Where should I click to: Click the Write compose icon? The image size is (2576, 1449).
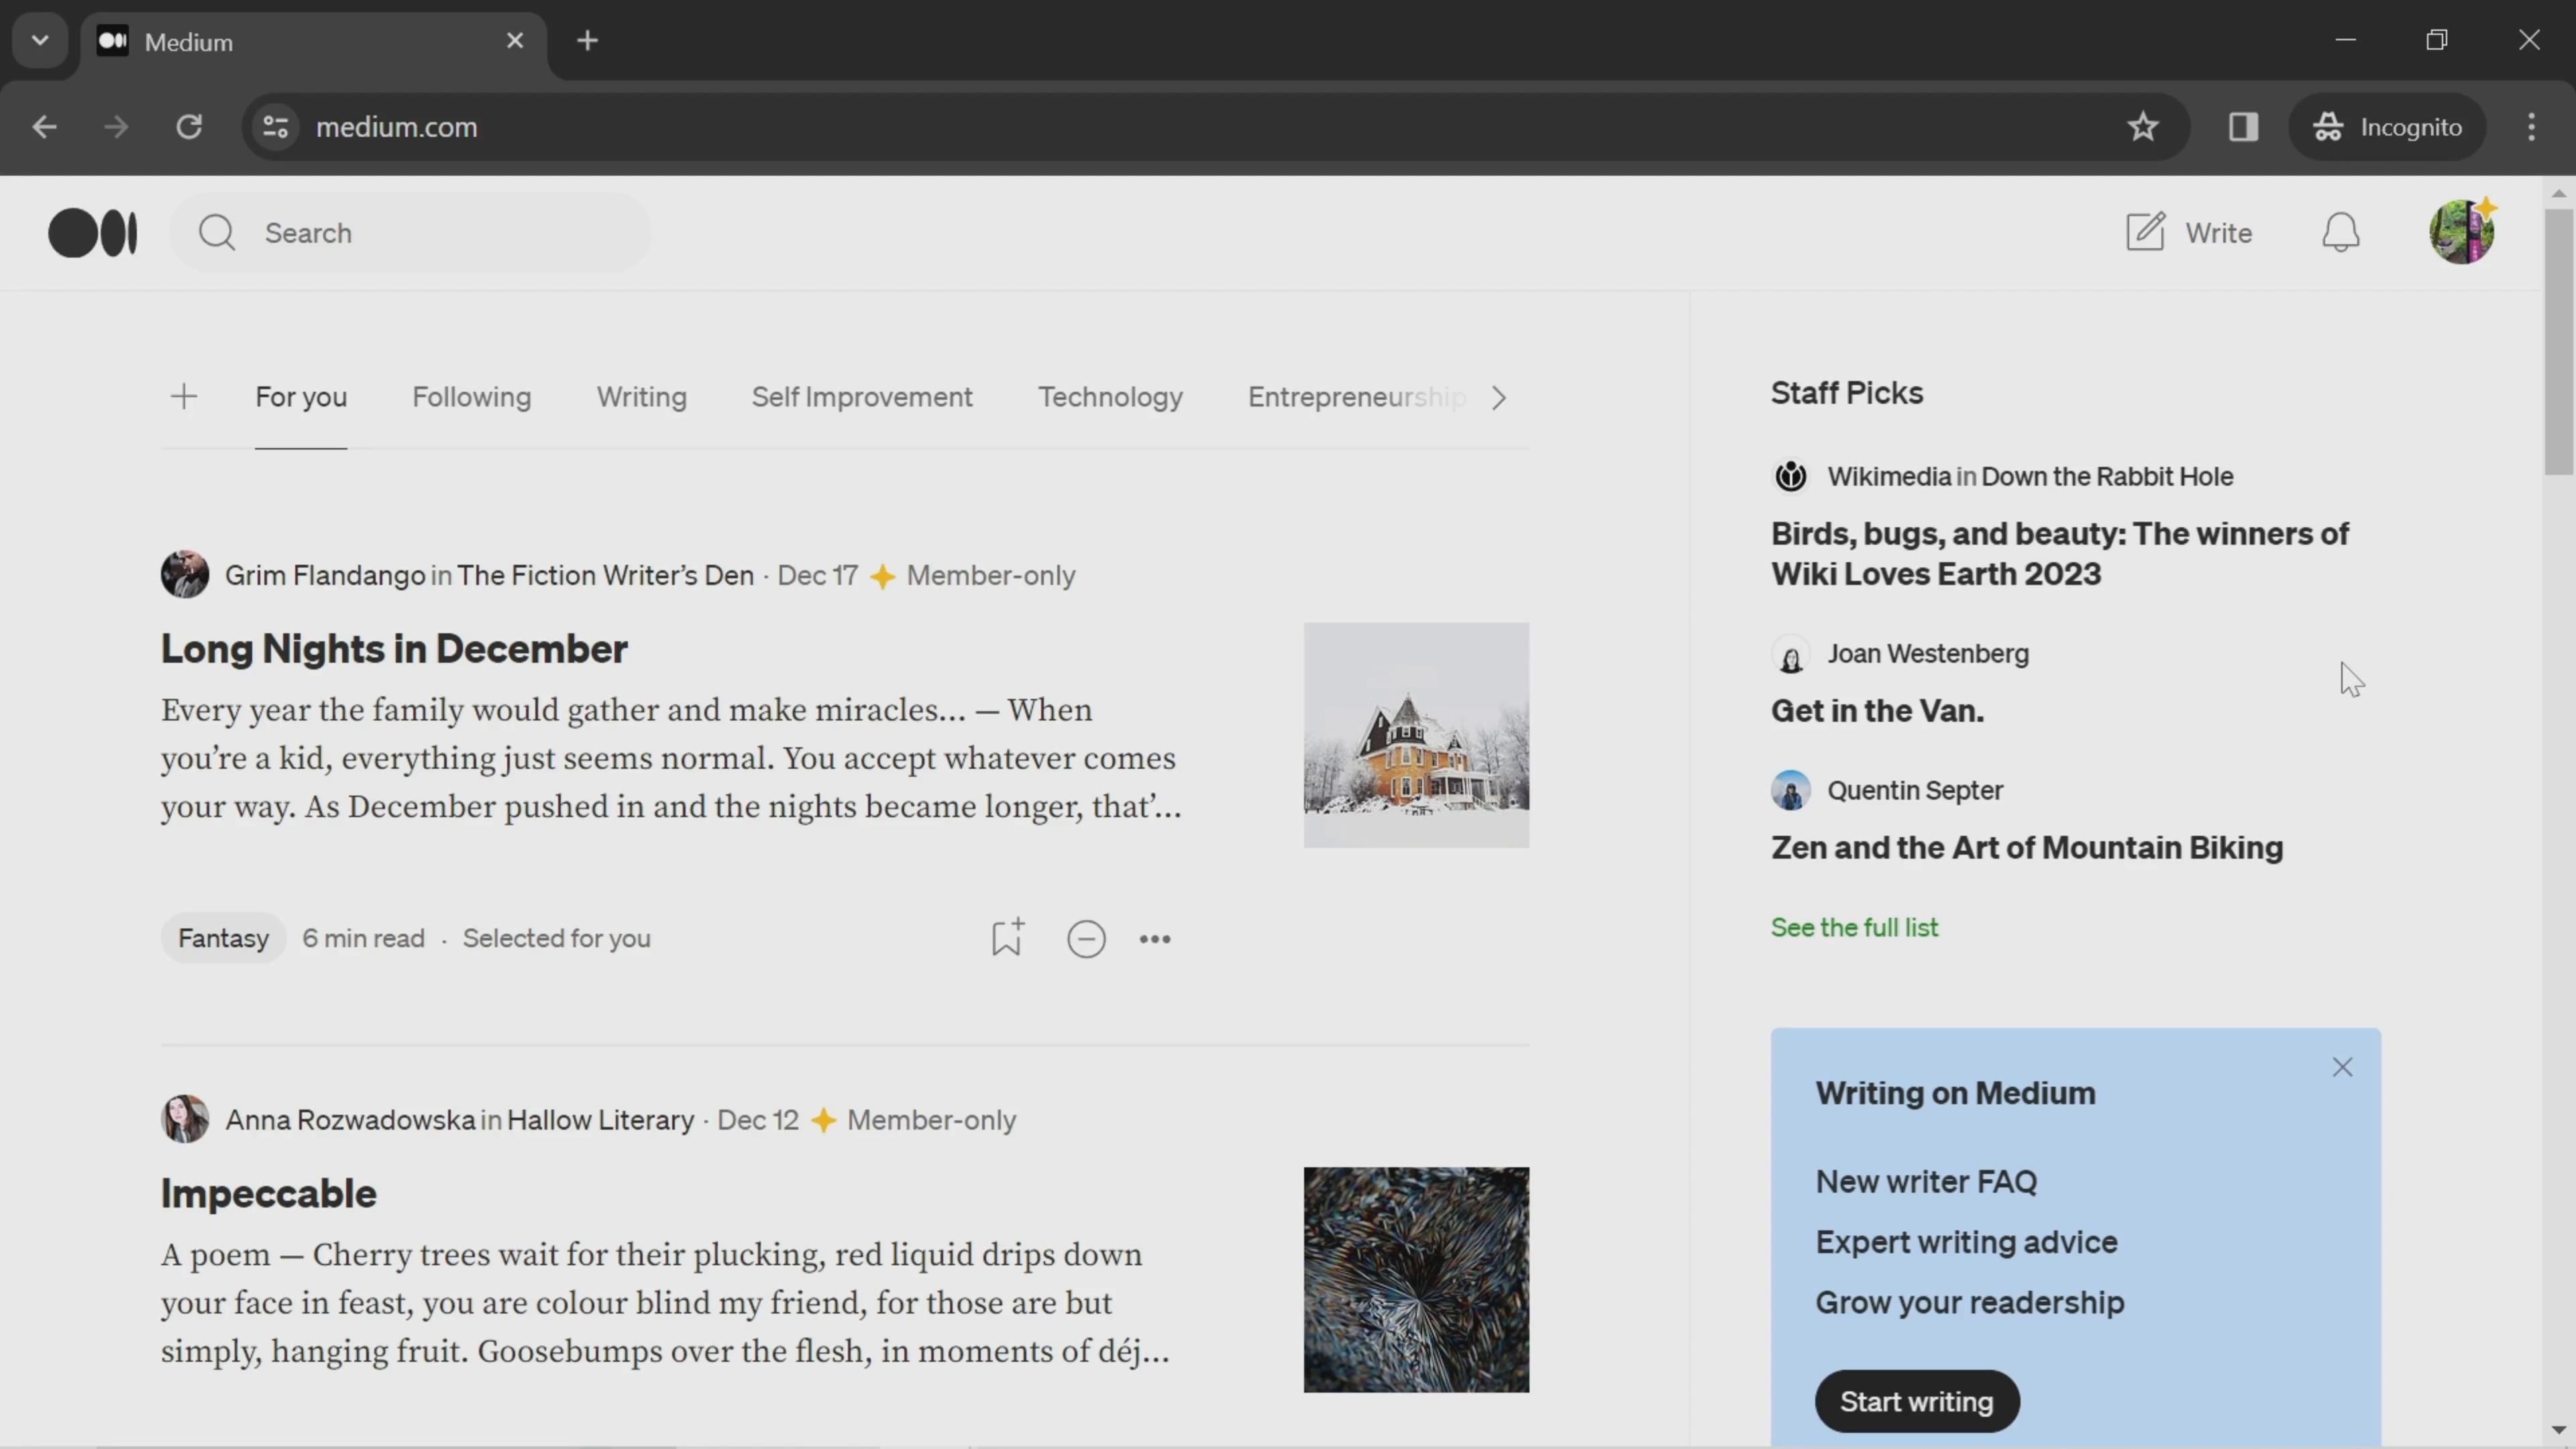coord(2146,231)
